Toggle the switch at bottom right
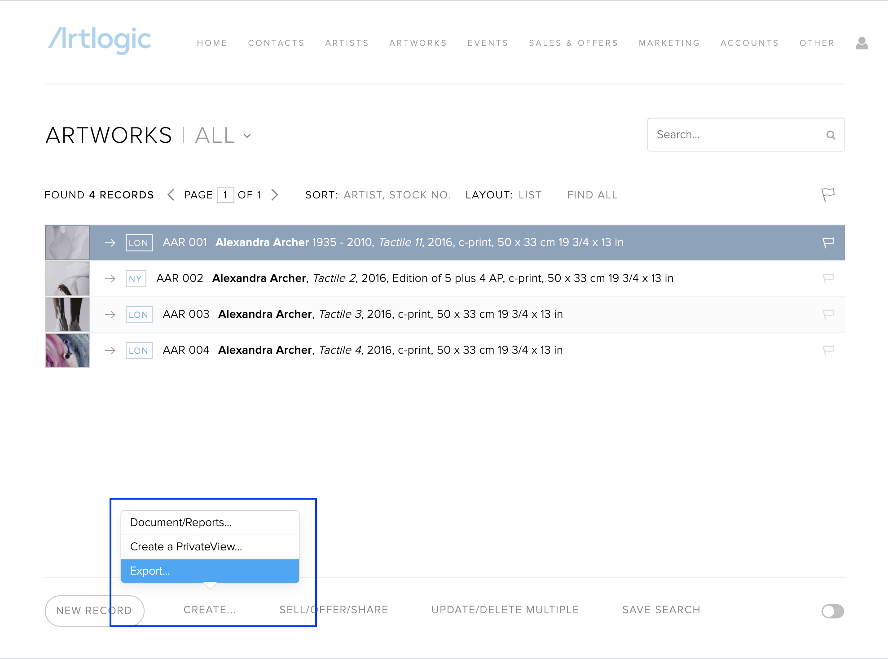This screenshot has width=888, height=659. click(x=832, y=611)
